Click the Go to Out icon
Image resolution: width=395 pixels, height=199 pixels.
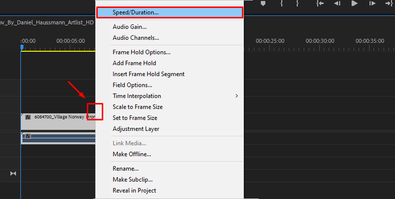pyautogui.click(x=389, y=3)
